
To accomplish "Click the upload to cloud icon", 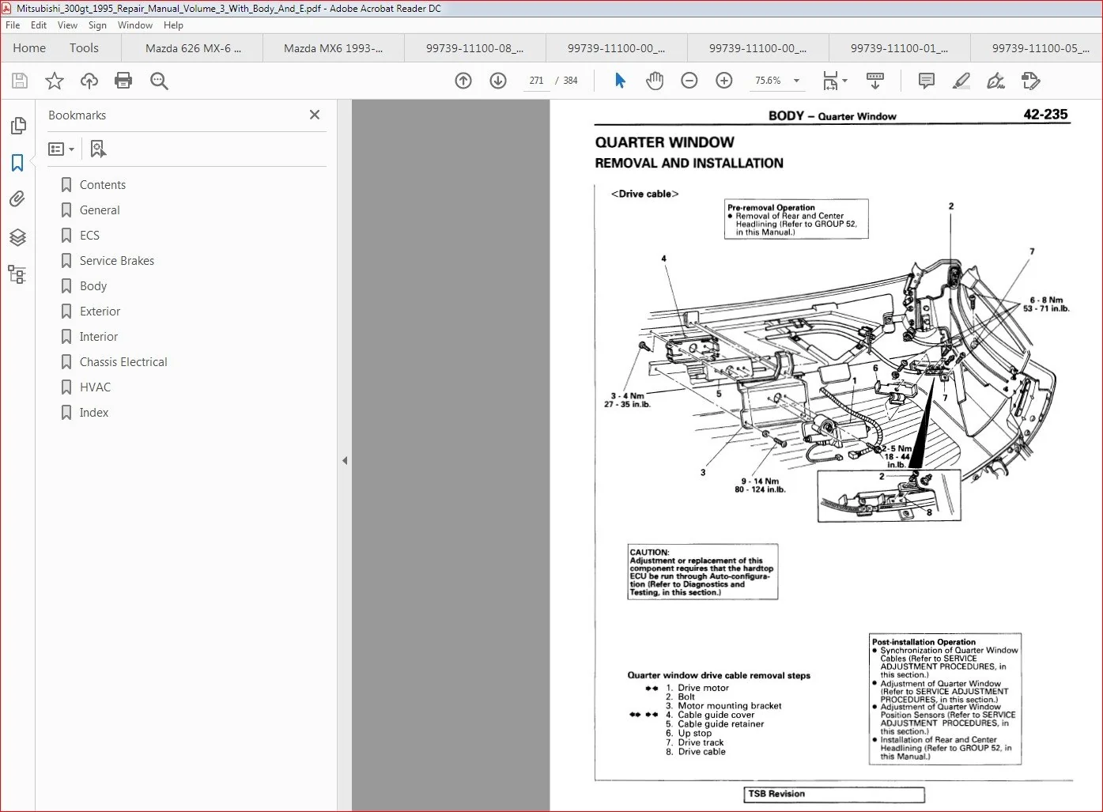I will [89, 81].
